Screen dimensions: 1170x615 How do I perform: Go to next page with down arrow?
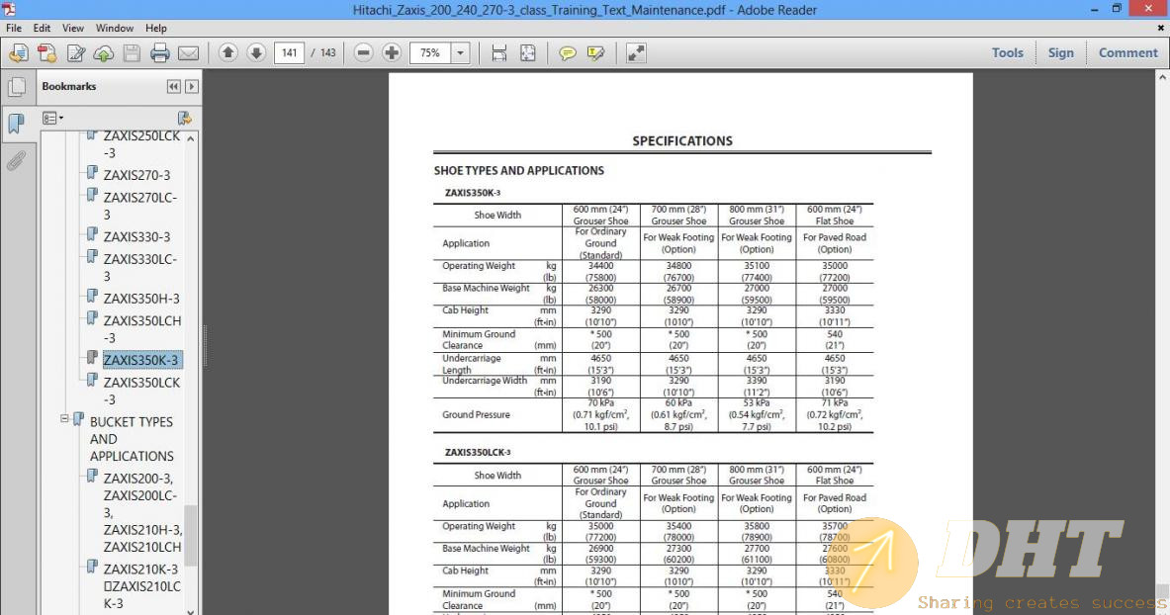[256, 53]
